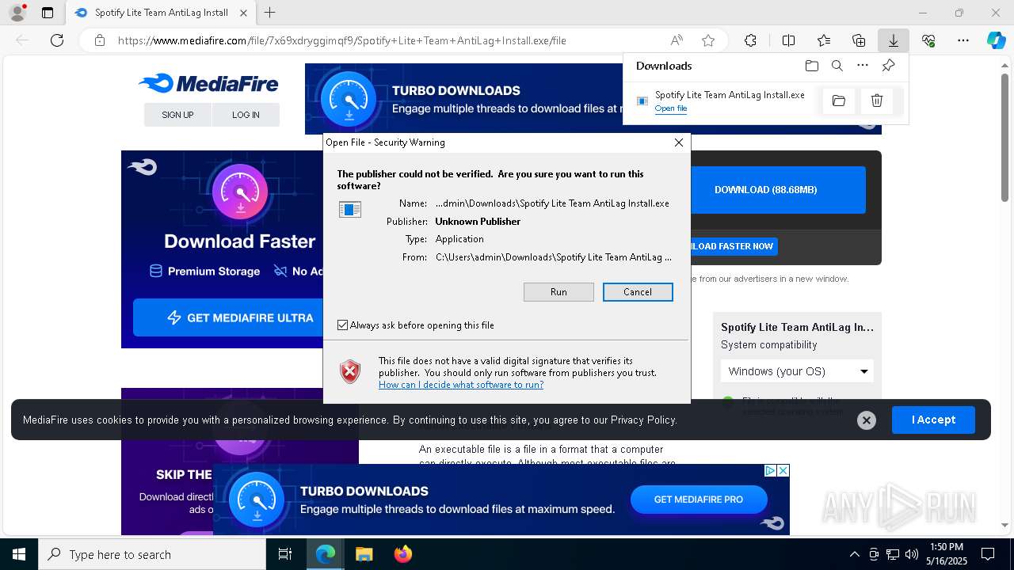Click the Downloads toolbar icon

[893, 40]
